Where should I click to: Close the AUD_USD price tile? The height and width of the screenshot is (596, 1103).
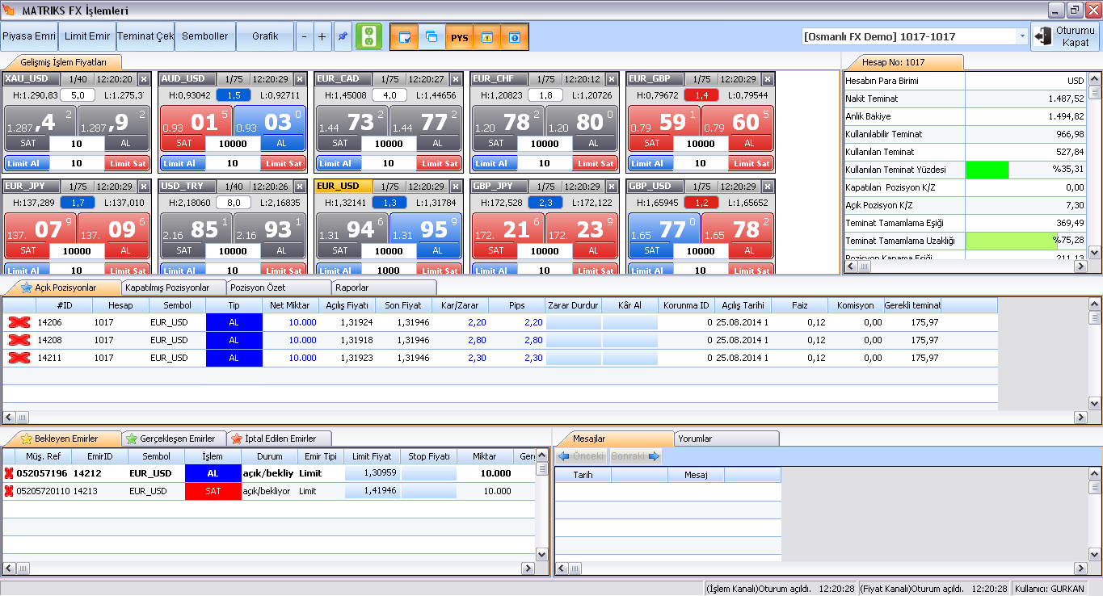point(300,79)
